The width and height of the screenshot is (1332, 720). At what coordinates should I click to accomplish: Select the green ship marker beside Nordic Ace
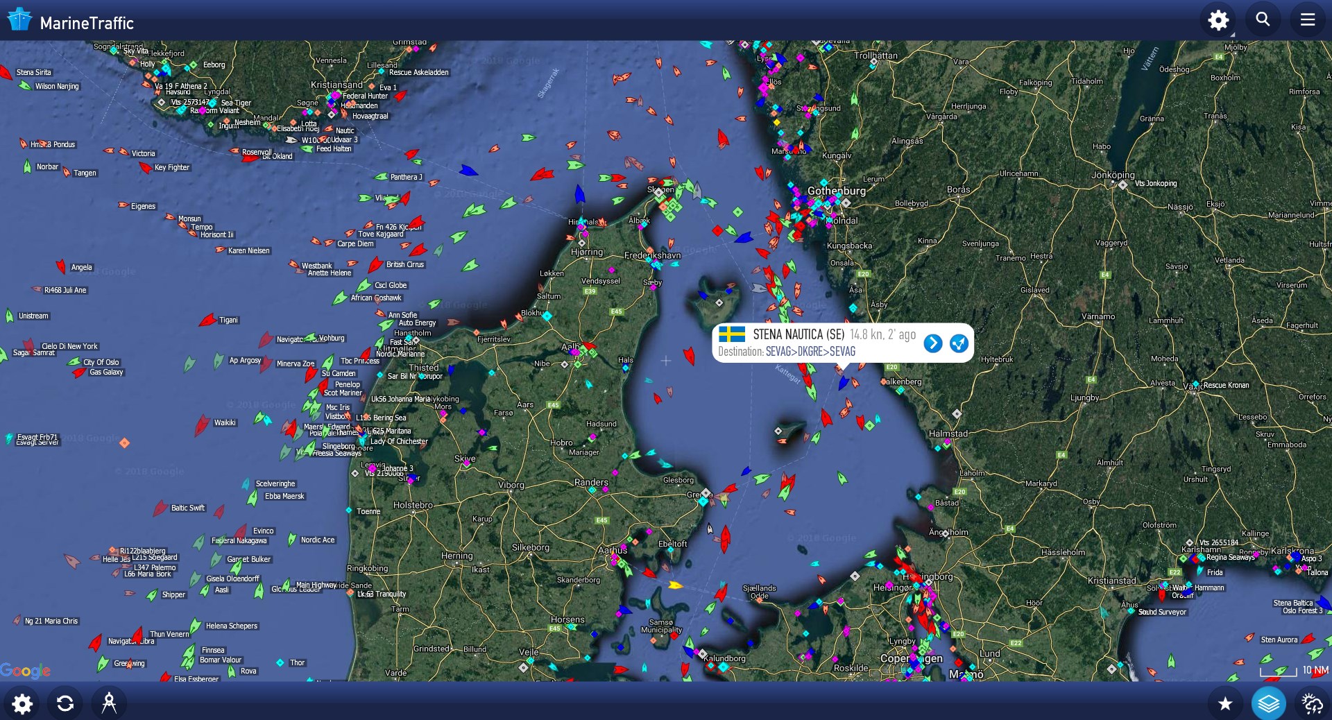(292, 540)
